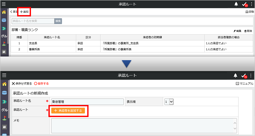The height and width of the screenshot is (136, 255).
Task: Click notification bell on the new route form
Action: coord(235,75)
